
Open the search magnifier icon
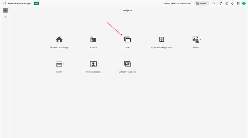214,3
